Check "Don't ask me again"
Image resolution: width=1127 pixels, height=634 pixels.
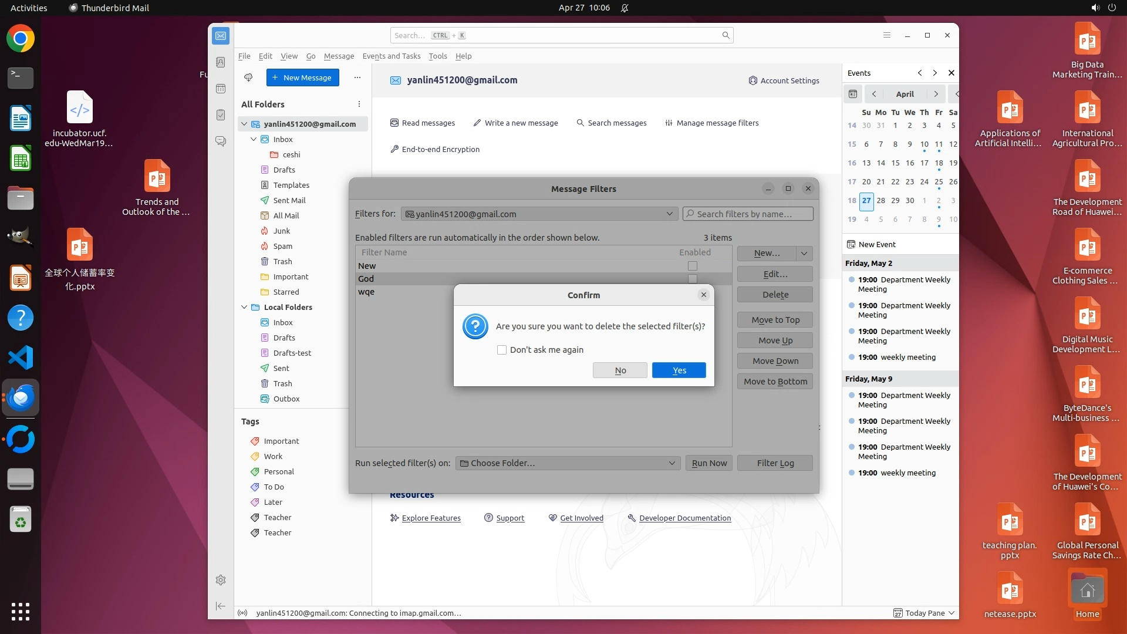click(x=502, y=350)
